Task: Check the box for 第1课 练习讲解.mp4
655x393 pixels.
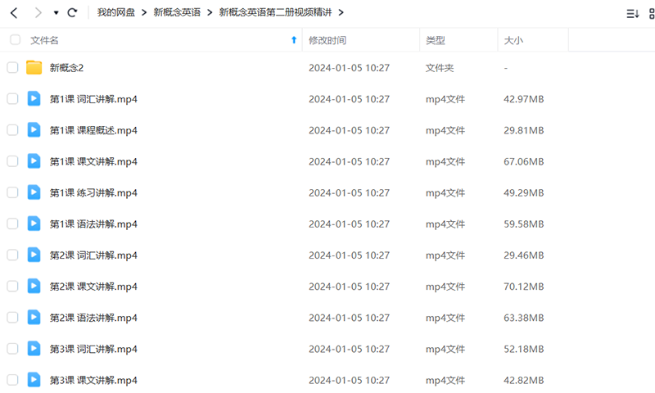Action: tap(12, 192)
